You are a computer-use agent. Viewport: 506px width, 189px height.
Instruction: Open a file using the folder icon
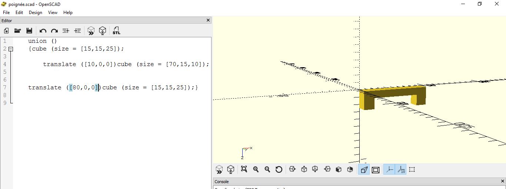coord(17,31)
